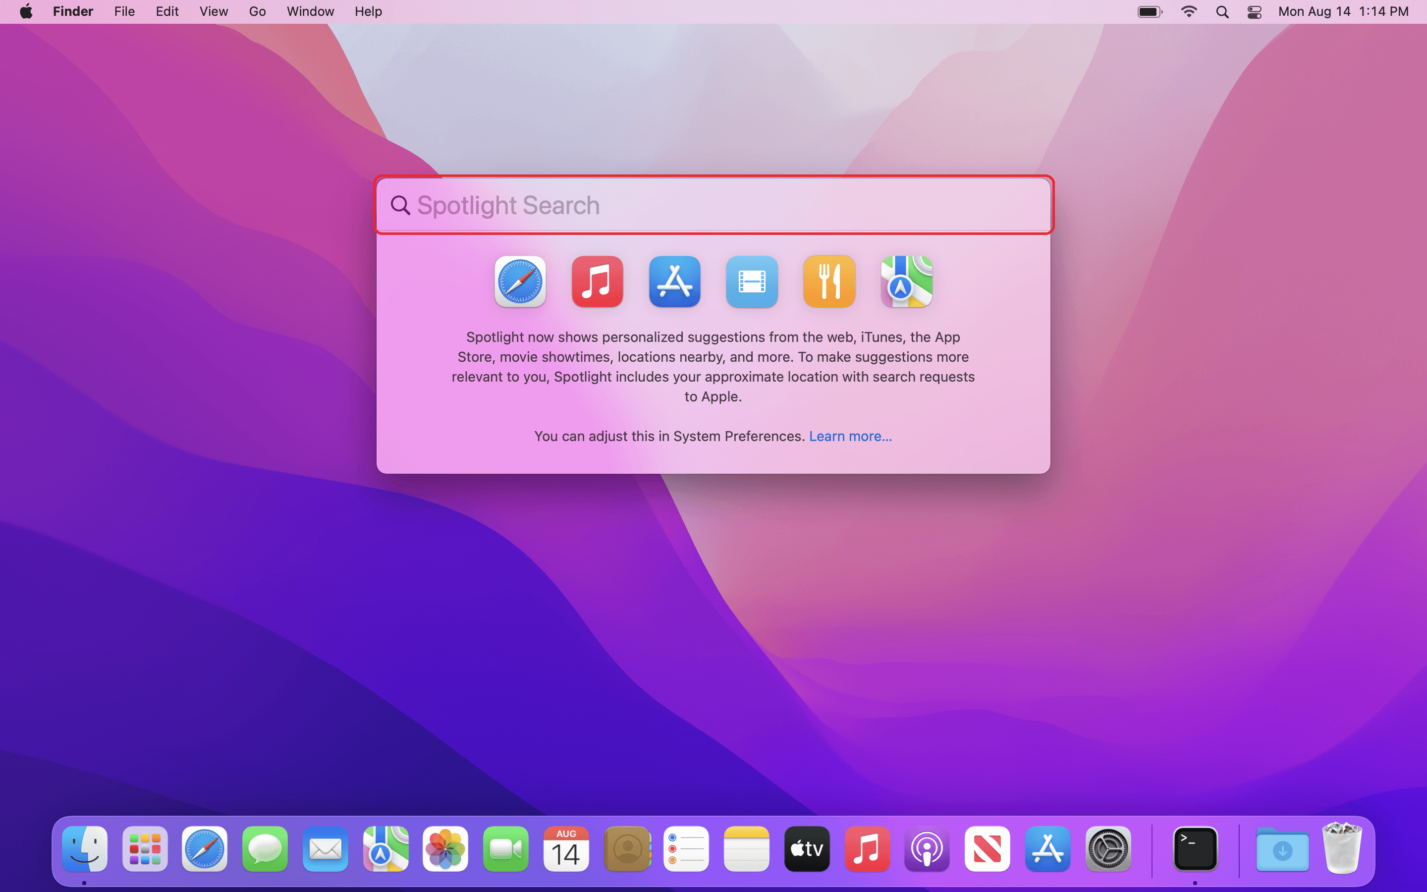The height and width of the screenshot is (892, 1427).
Task: Open the Downloads folder stack in Dock
Action: click(1282, 849)
